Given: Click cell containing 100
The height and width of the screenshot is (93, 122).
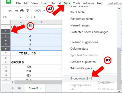Looking at the screenshot, I should pos(21,67).
